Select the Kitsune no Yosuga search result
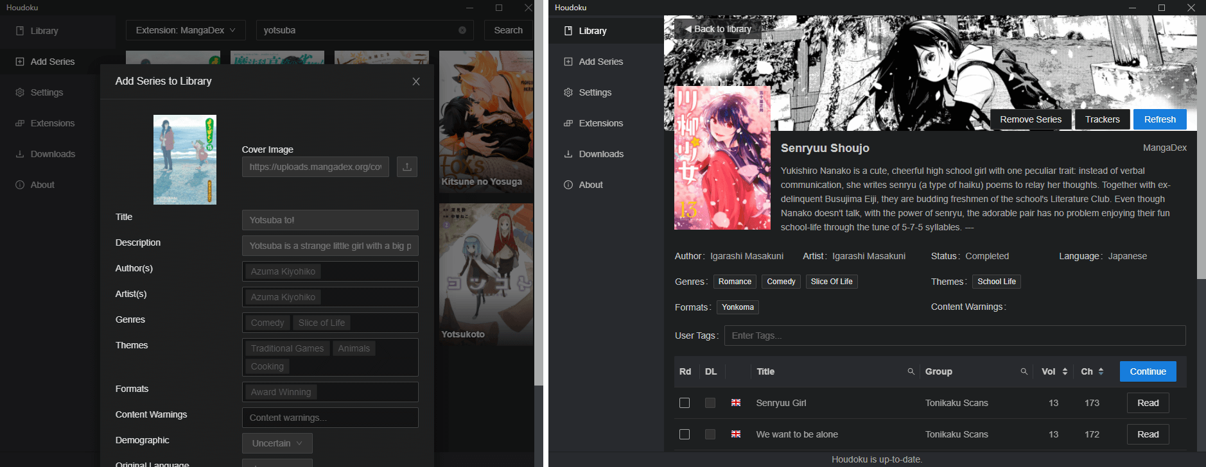The image size is (1206, 467). coord(486,121)
